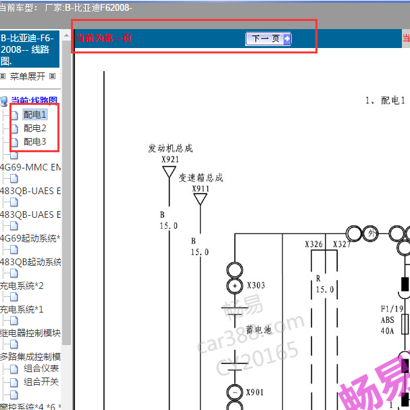The width and height of the screenshot is (410, 410).
Task: Expand the menu with 菜单展开
Action: [28, 76]
